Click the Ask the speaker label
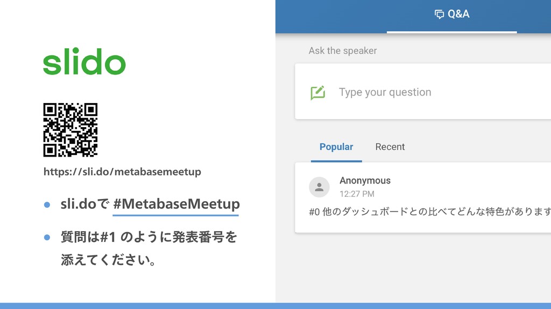The width and height of the screenshot is (551, 309). pos(343,51)
